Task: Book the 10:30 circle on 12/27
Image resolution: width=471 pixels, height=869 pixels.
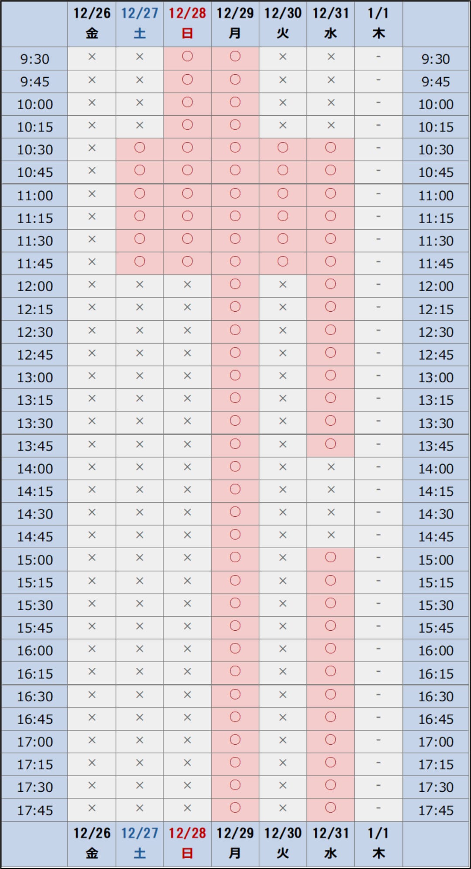Action: (x=140, y=148)
